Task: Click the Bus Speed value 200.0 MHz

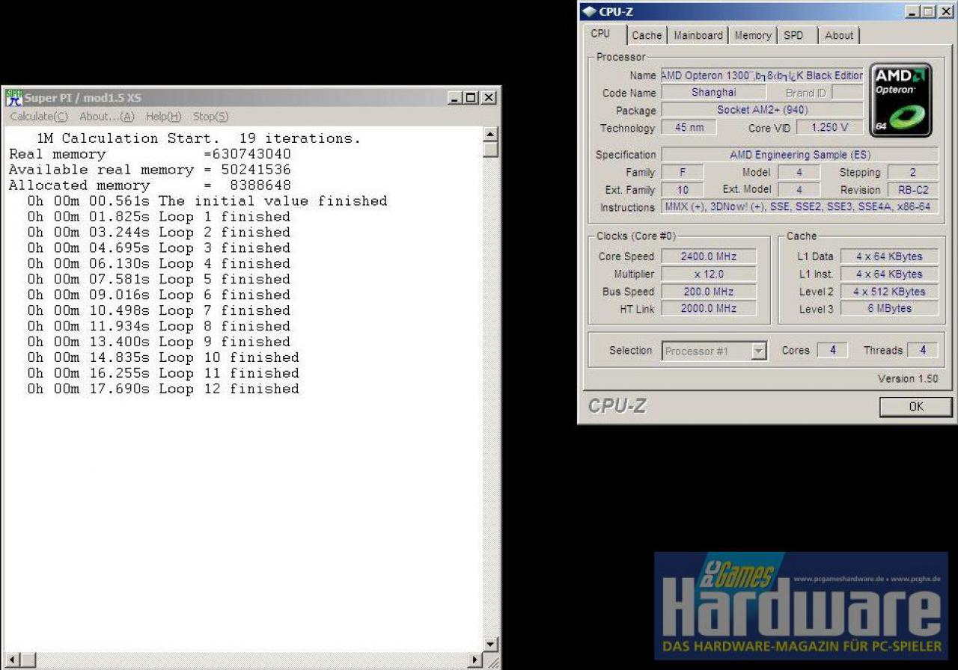Action: (x=709, y=292)
